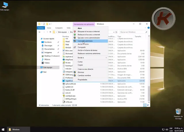Click the properties icon in quick access toolbar
The image size is (184, 132).
click(x=44, y=24)
